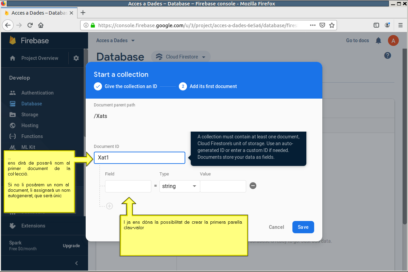The image size is (408, 272).
Task: Click the Hosting globe icon
Action: coord(13,125)
